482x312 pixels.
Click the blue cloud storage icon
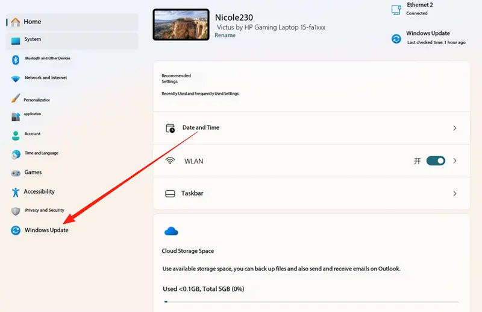[x=171, y=231]
